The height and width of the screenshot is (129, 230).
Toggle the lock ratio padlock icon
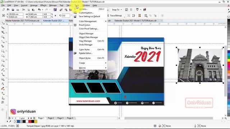tap(55, 15)
